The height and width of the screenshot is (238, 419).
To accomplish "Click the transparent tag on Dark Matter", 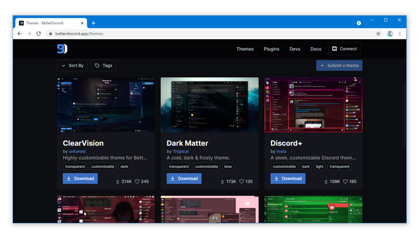I will pyautogui.click(x=179, y=166).
